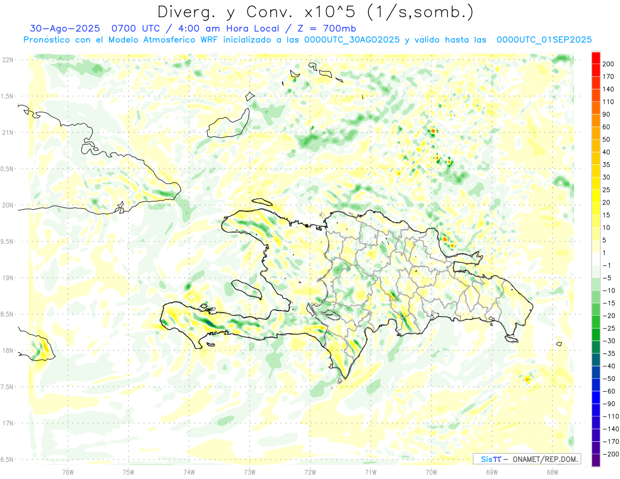620x479 pixels.
Task: Click the positive '90' color scale value
Action: [x=607, y=114]
